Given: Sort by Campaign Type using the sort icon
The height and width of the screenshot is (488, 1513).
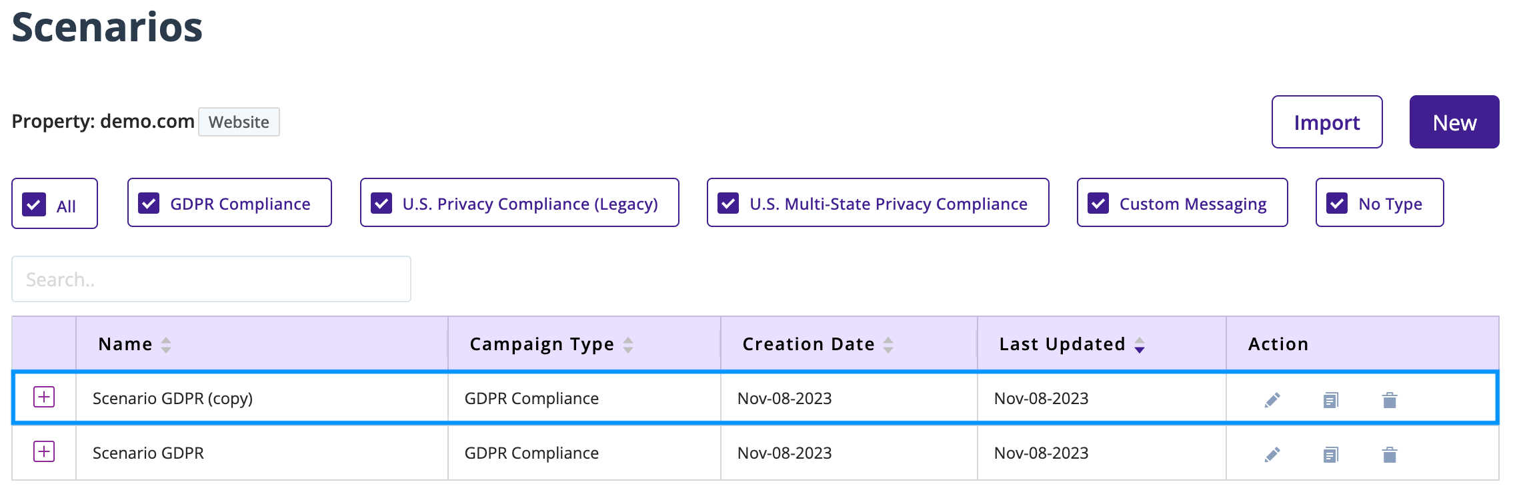Looking at the screenshot, I should coord(627,344).
